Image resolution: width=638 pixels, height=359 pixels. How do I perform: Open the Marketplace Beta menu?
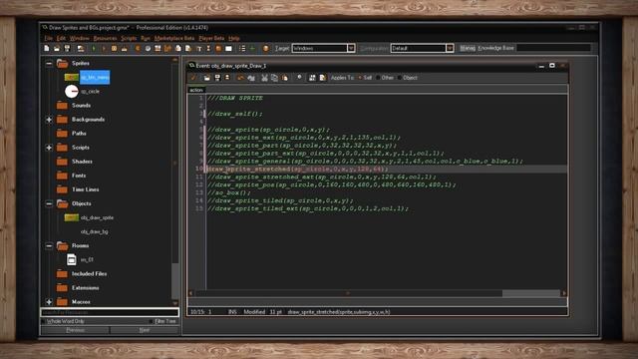click(x=174, y=38)
